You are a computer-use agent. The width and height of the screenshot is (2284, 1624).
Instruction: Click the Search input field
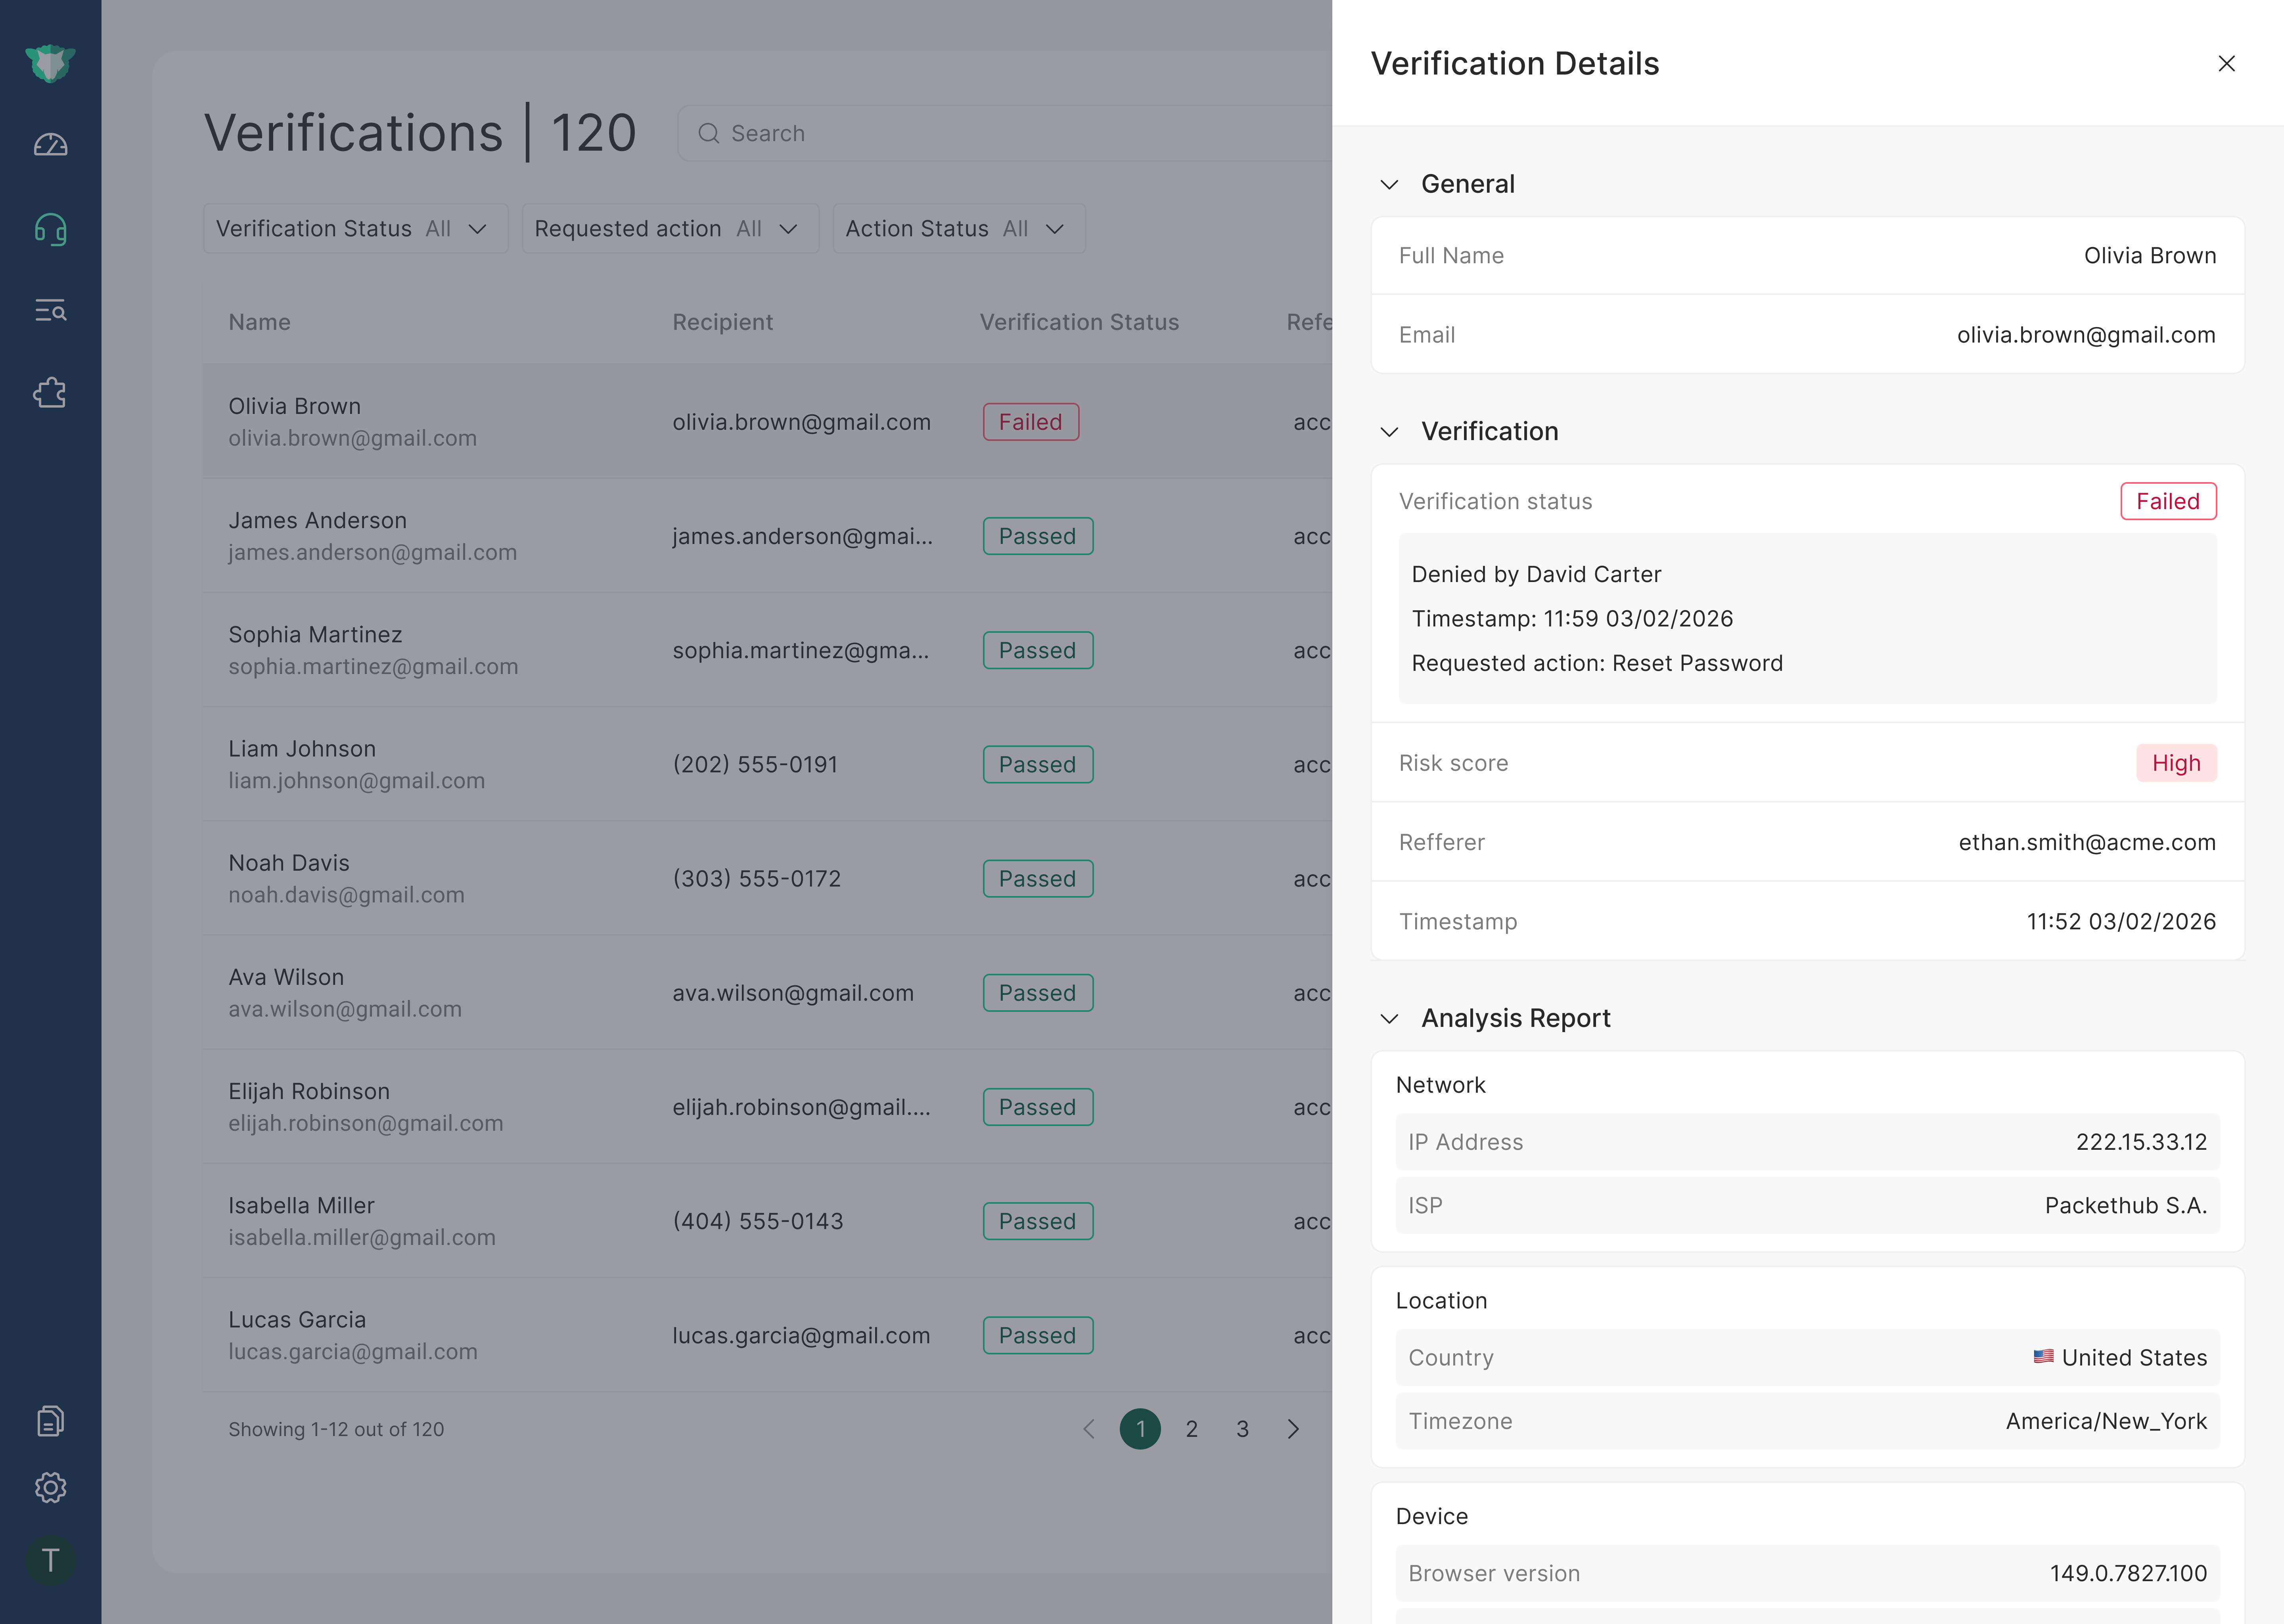1005,133
